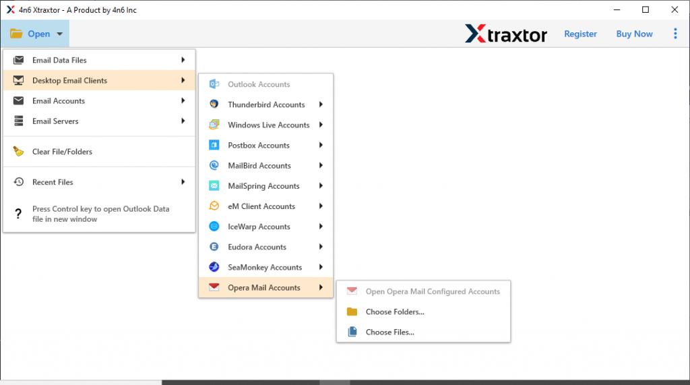Expand the Recent Files submenu arrow
The width and height of the screenshot is (690, 385).
pos(183,181)
